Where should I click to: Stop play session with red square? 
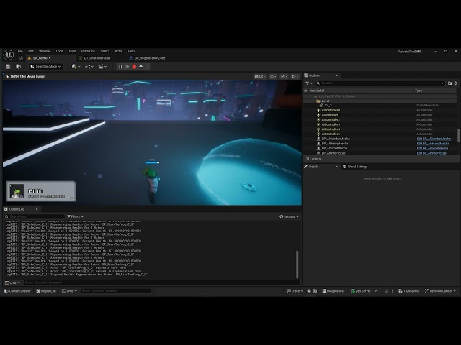point(134,67)
